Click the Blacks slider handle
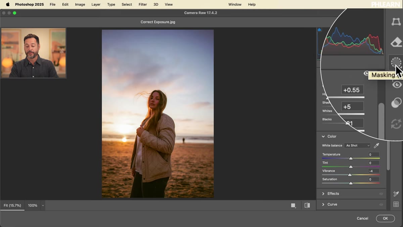The image size is (403, 227). pos(347,123)
